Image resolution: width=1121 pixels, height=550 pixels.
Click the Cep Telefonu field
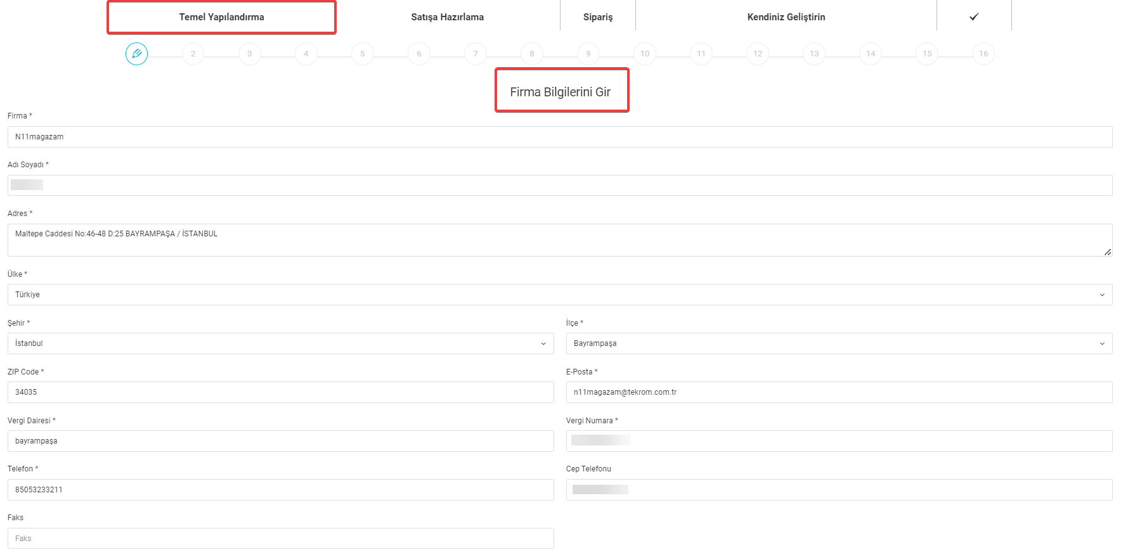pos(839,490)
